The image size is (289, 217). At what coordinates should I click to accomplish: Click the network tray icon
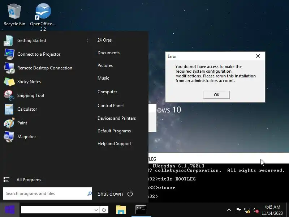[247, 210]
